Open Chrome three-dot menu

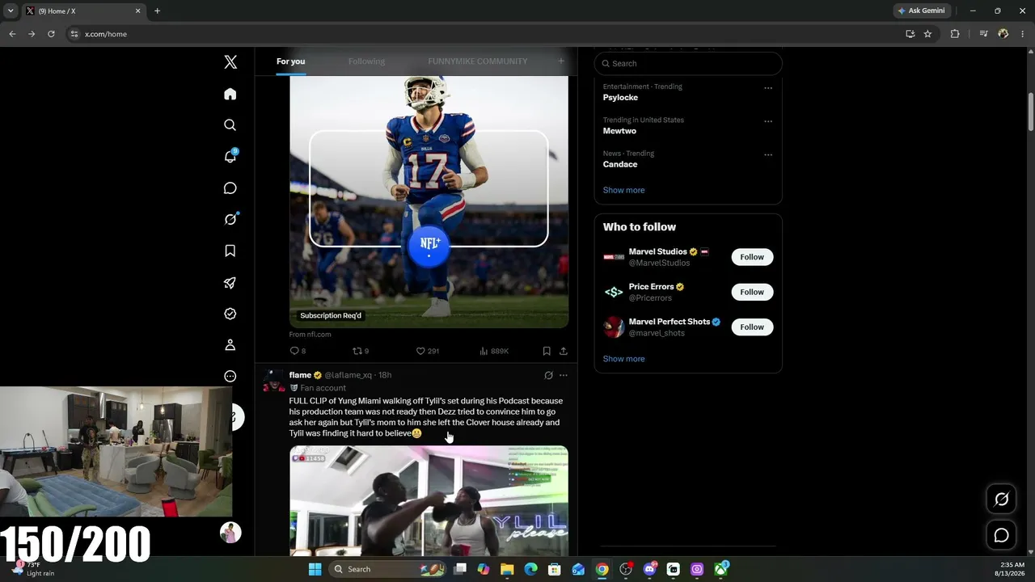1023,34
